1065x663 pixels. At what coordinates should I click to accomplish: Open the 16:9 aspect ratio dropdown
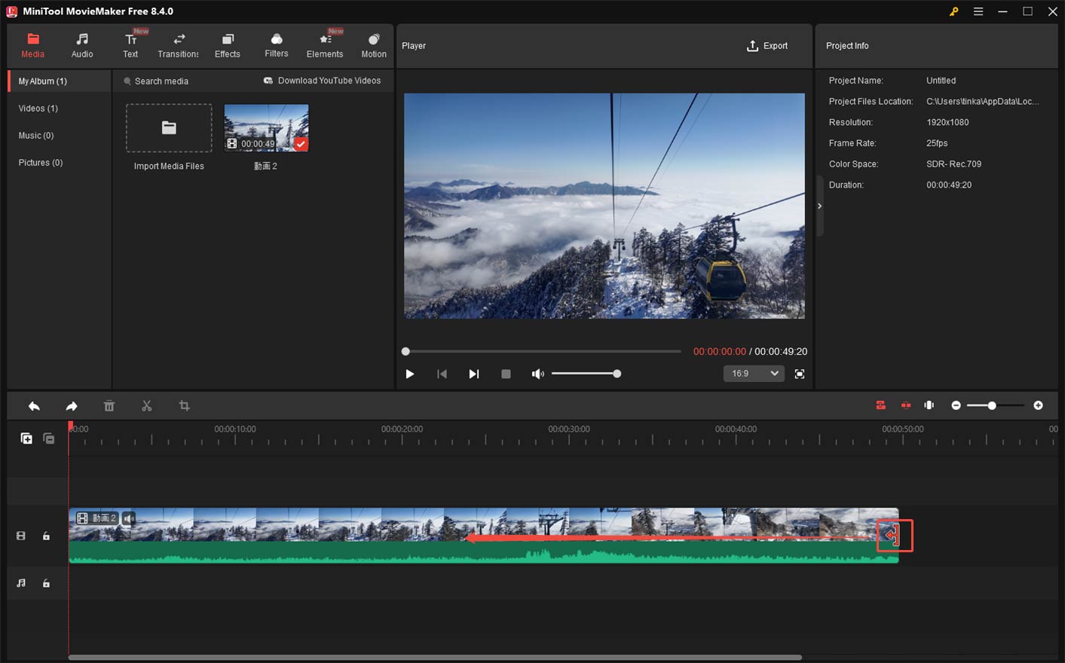click(754, 373)
